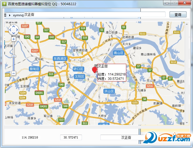Click the S1 highway shield

(x=102, y=30)
